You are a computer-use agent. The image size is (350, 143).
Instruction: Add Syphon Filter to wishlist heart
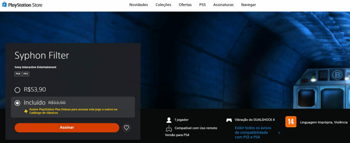click(126, 128)
